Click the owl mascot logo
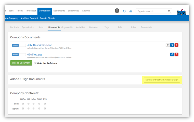 pyautogui.click(x=182, y=12)
